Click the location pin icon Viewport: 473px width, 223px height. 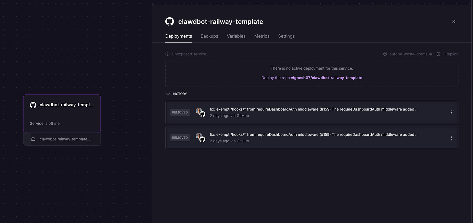(x=385, y=54)
